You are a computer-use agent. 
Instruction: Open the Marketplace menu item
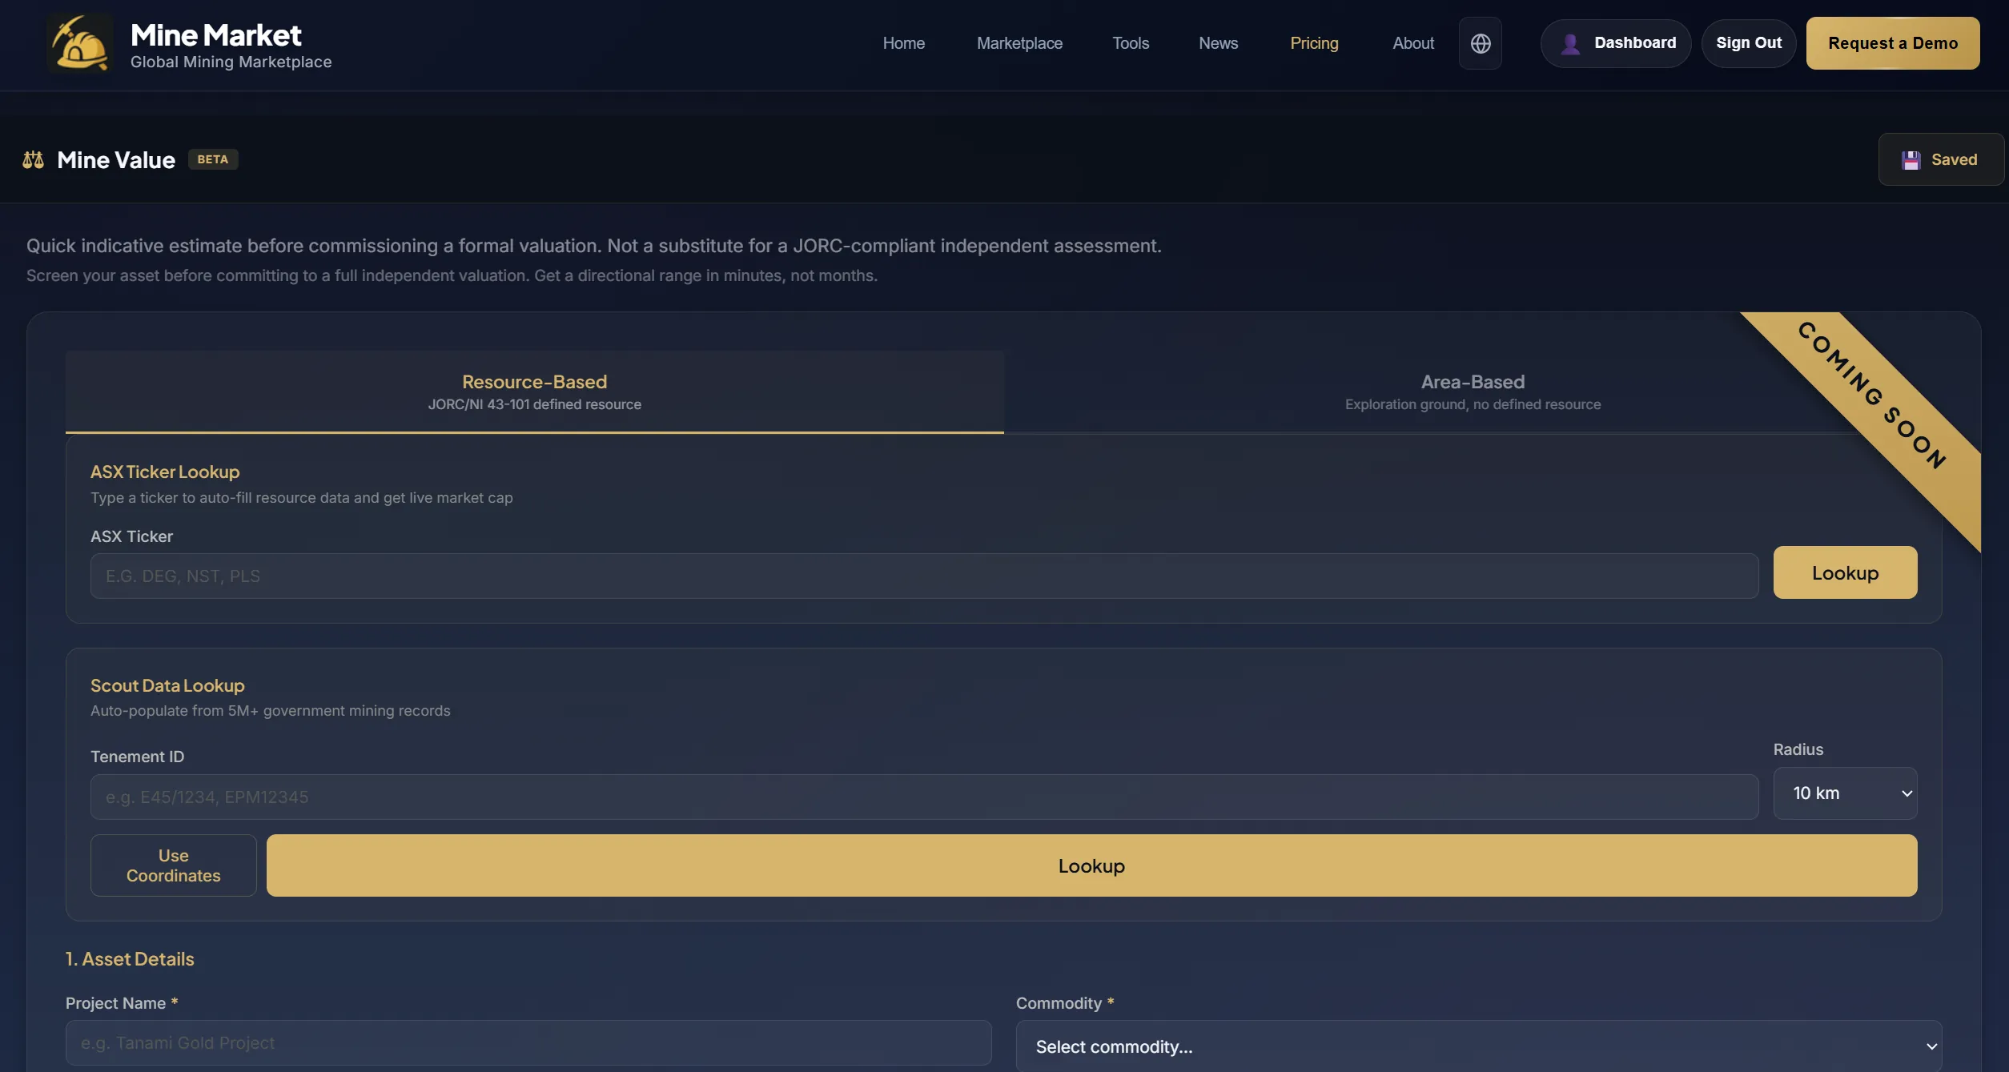point(1019,43)
